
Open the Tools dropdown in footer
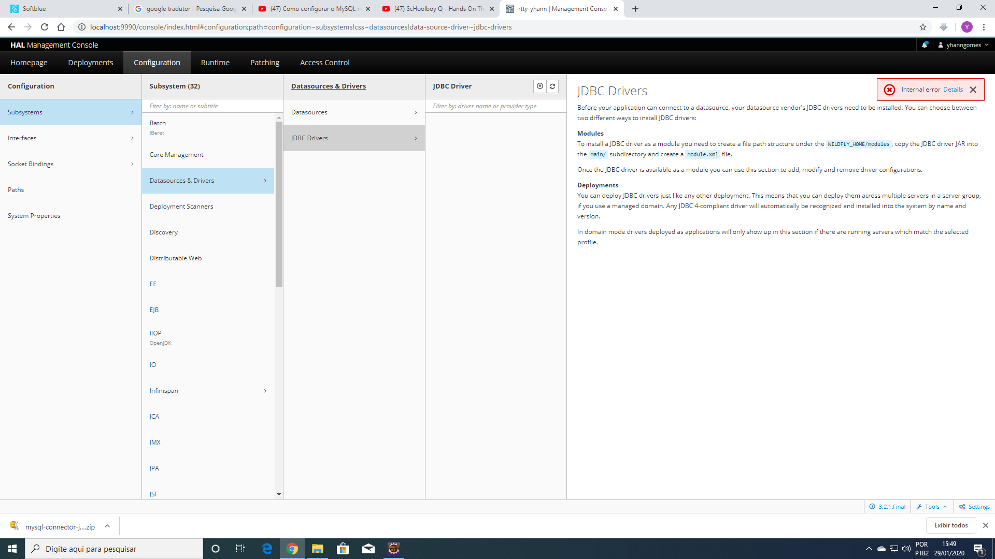(932, 507)
